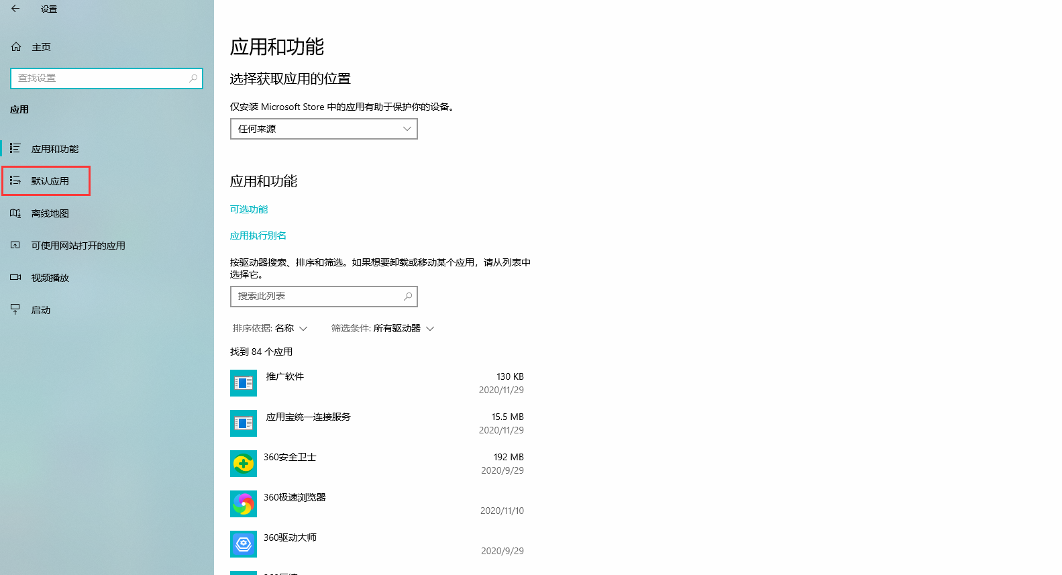This screenshot has height=575, width=1062.
Task: Select the 360极速浏览器 list entry
Action: (x=377, y=504)
